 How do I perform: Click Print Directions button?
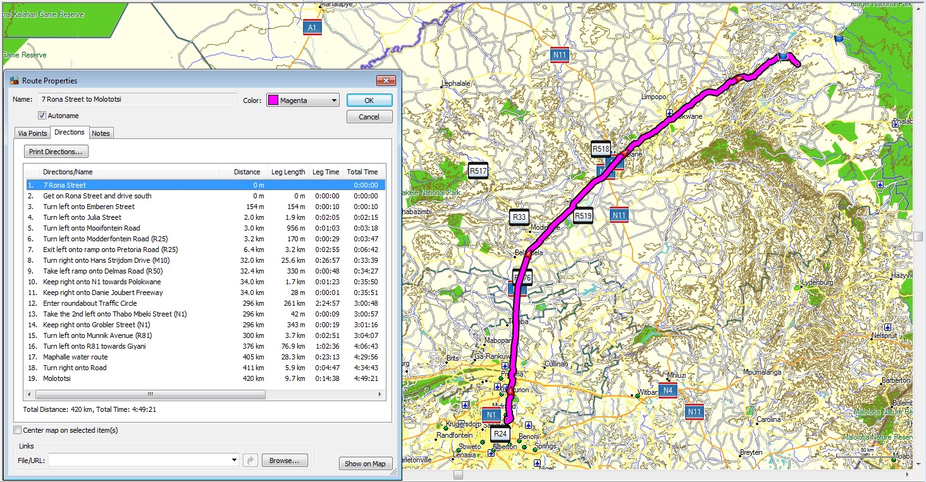click(56, 152)
